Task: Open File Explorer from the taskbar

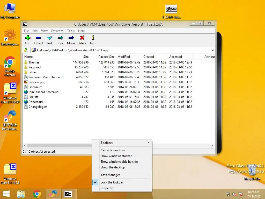Action: (21, 194)
